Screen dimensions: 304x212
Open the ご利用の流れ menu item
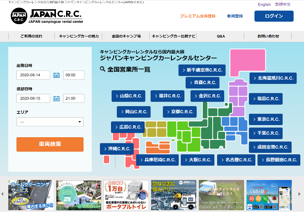(32, 36)
